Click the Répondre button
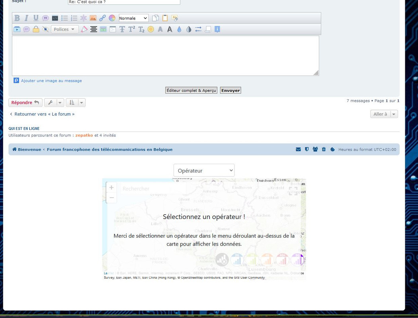 (x=25, y=103)
